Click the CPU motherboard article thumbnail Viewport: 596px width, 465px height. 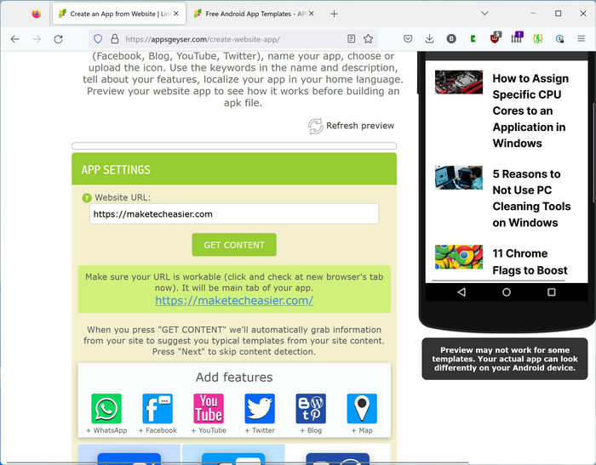coord(459,82)
